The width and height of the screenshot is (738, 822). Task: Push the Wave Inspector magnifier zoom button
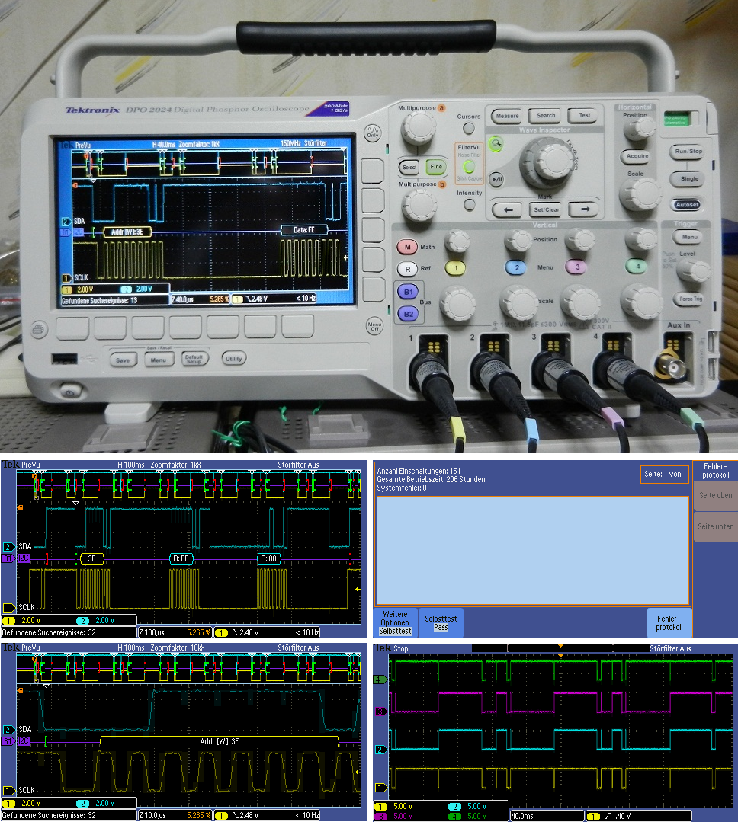[x=495, y=144]
